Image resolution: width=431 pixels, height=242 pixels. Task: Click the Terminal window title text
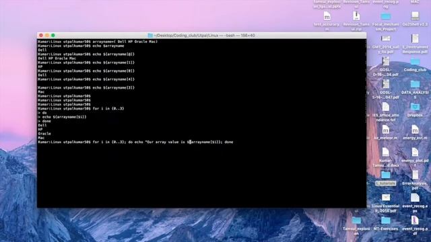pyautogui.click(x=204, y=36)
